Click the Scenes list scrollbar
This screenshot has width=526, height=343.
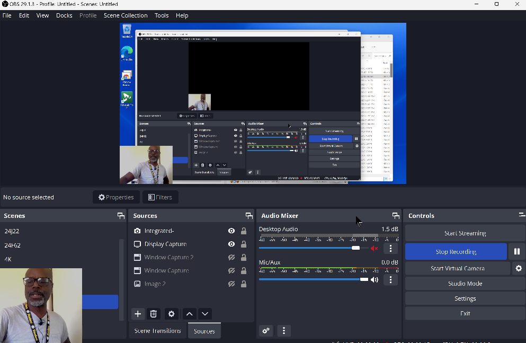(121, 280)
